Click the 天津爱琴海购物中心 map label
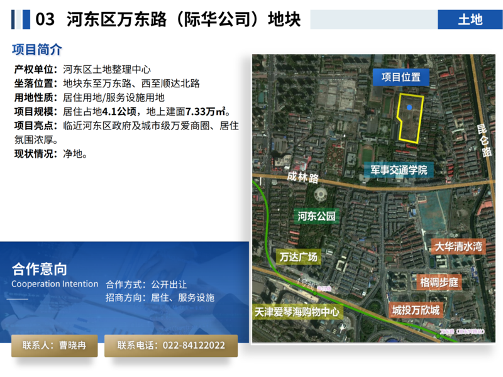Viewport: 503px width, 377px height. 297,312
